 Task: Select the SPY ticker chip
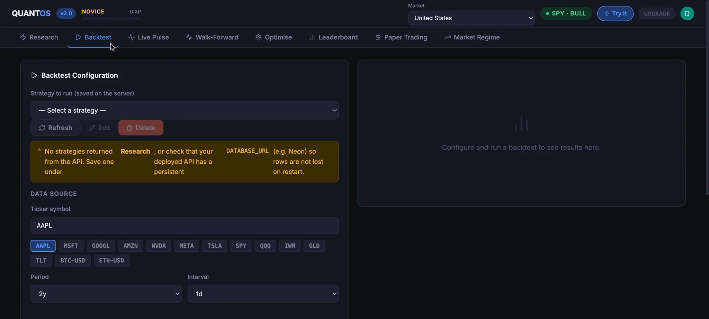[241, 246]
